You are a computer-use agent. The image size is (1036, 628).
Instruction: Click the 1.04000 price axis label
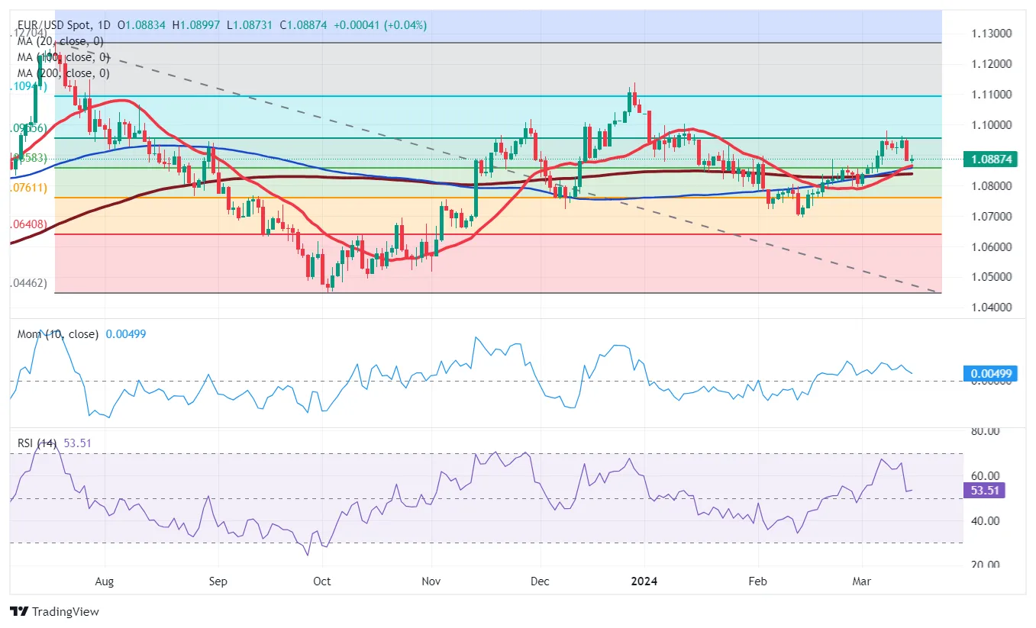(992, 308)
